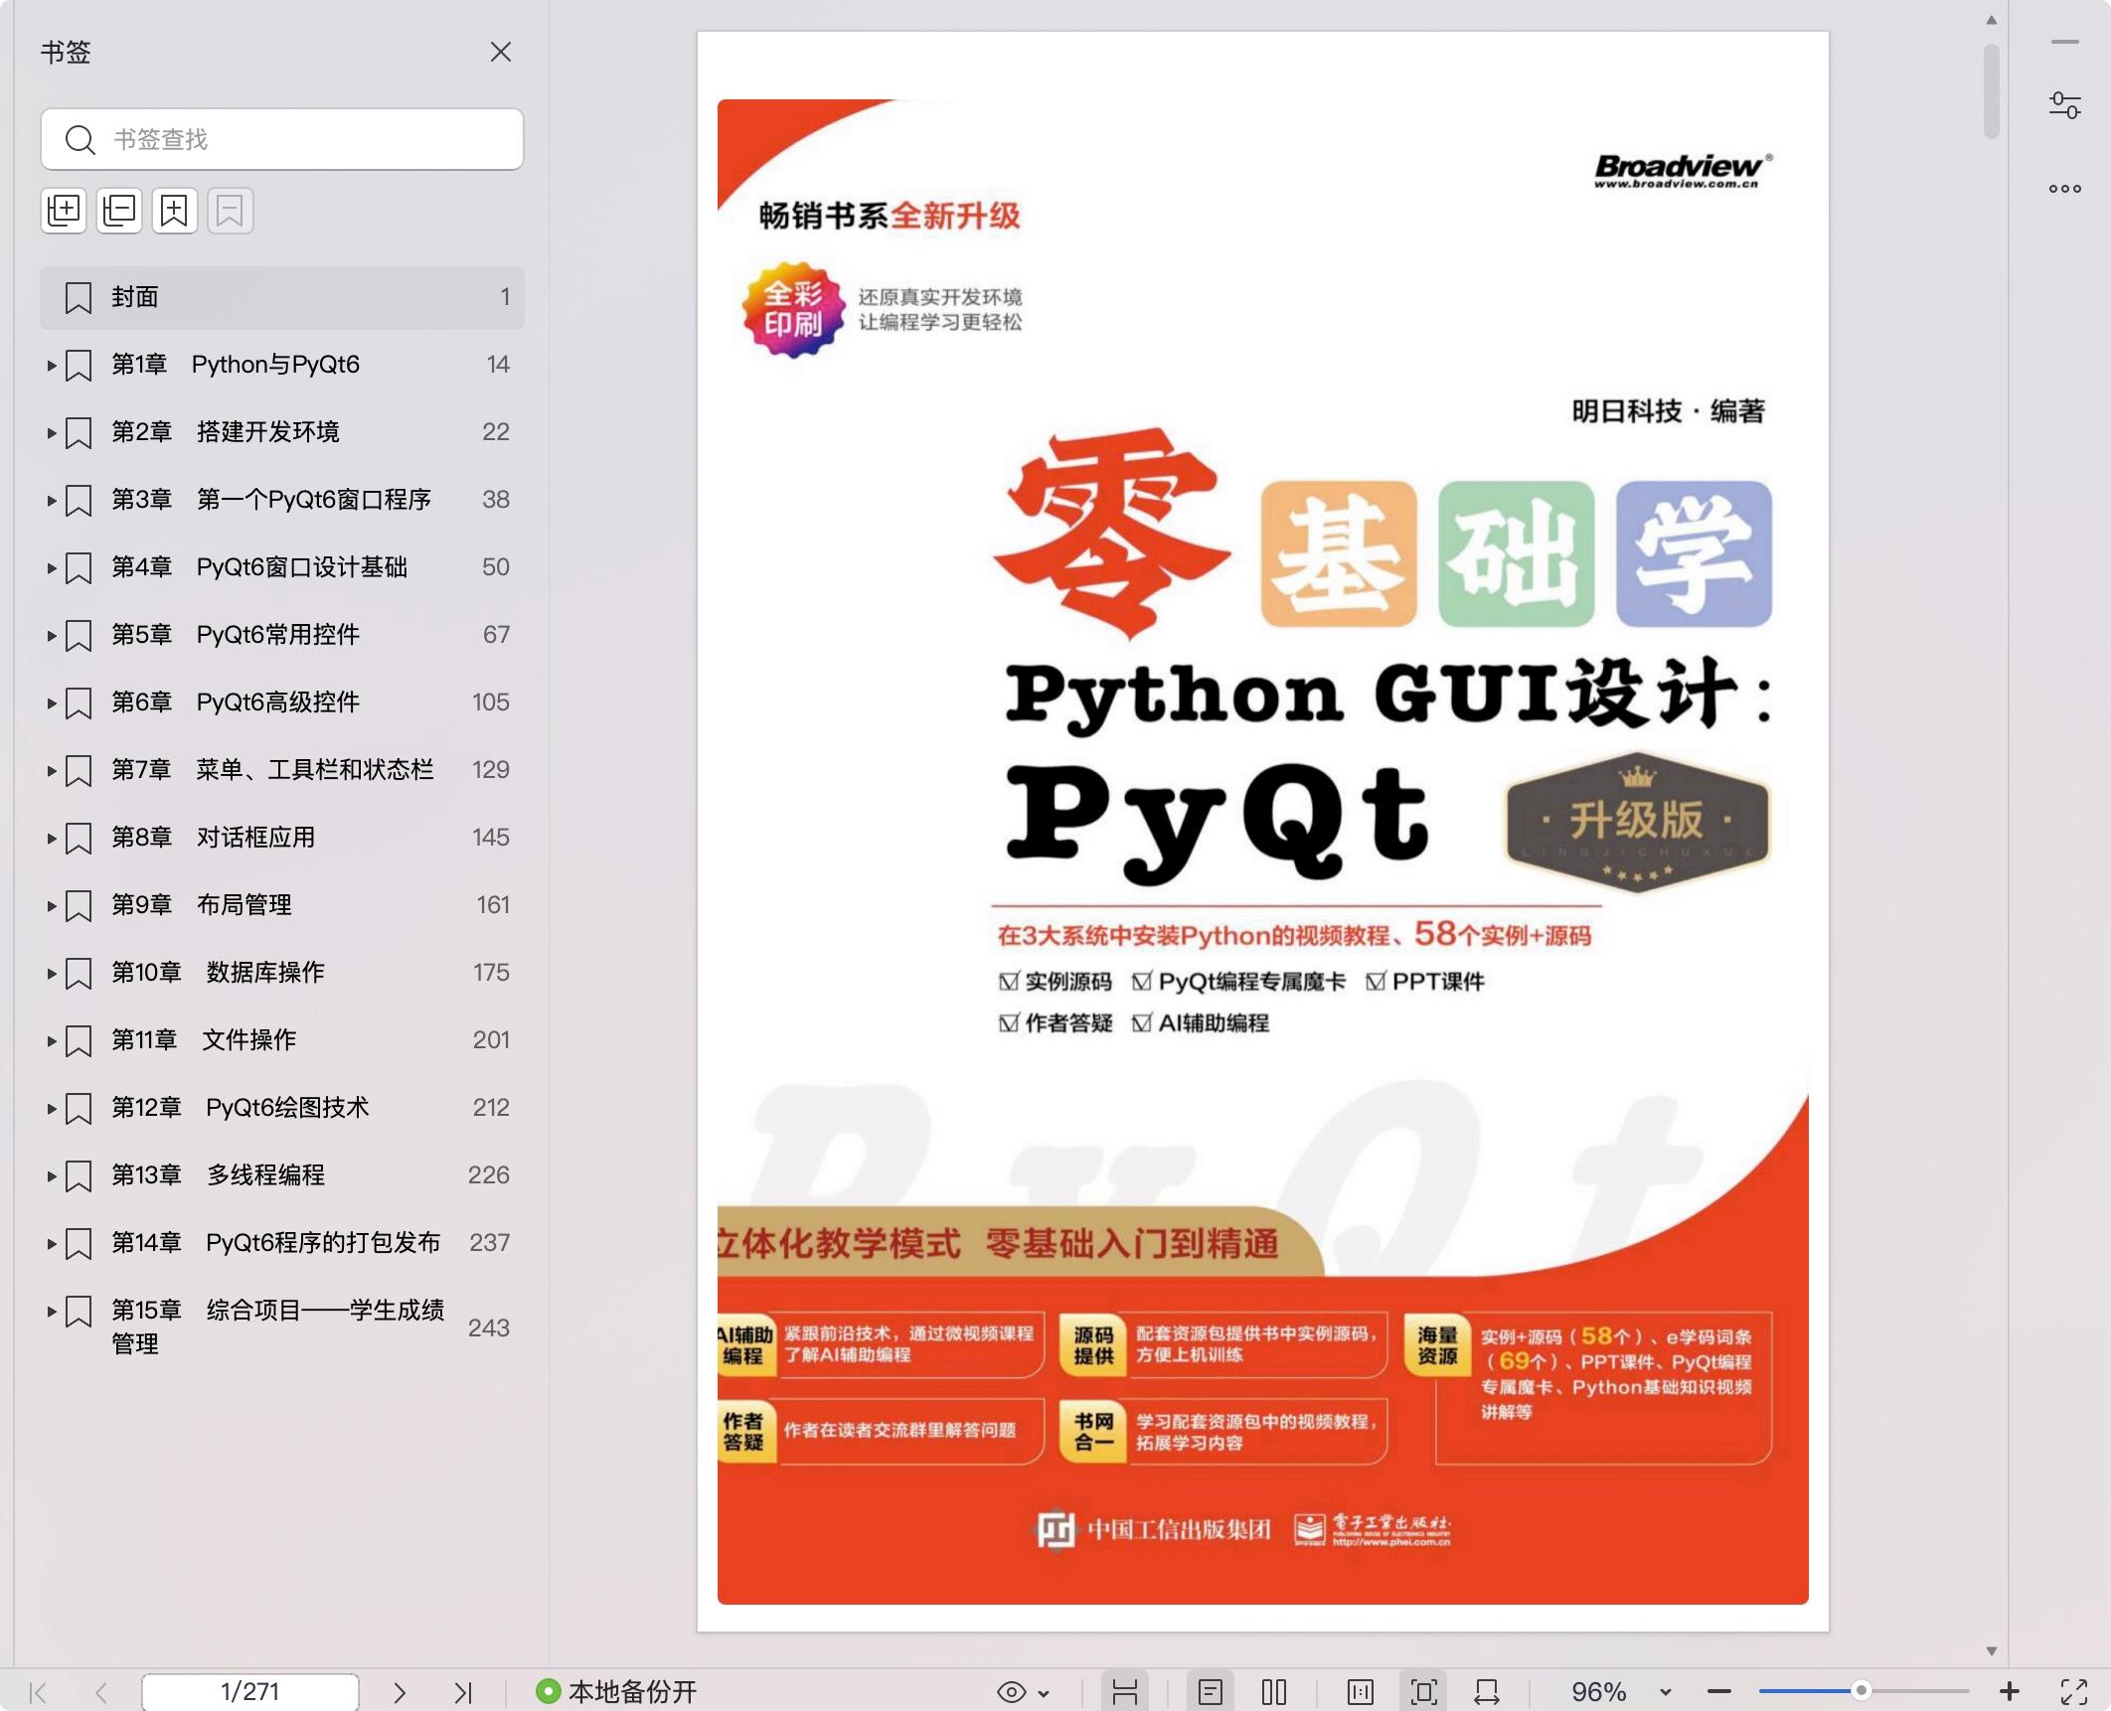Open the properties sliders icon
This screenshot has width=2111, height=1711.
coord(2065,105)
